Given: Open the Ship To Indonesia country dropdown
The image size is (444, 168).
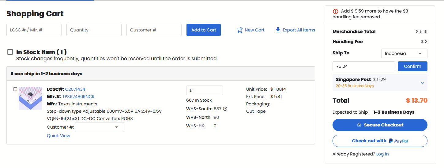Looking at the screenshot, I should pyautogui.click(x=404, y=53).
